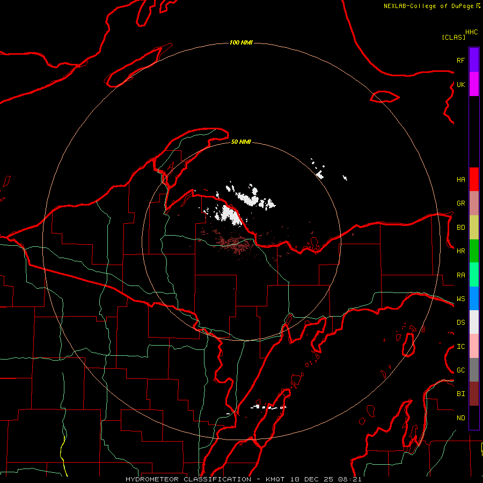Click the 10 DEC 25 date
The width and height of the screenshot is (483, 483).
point(312,479)
